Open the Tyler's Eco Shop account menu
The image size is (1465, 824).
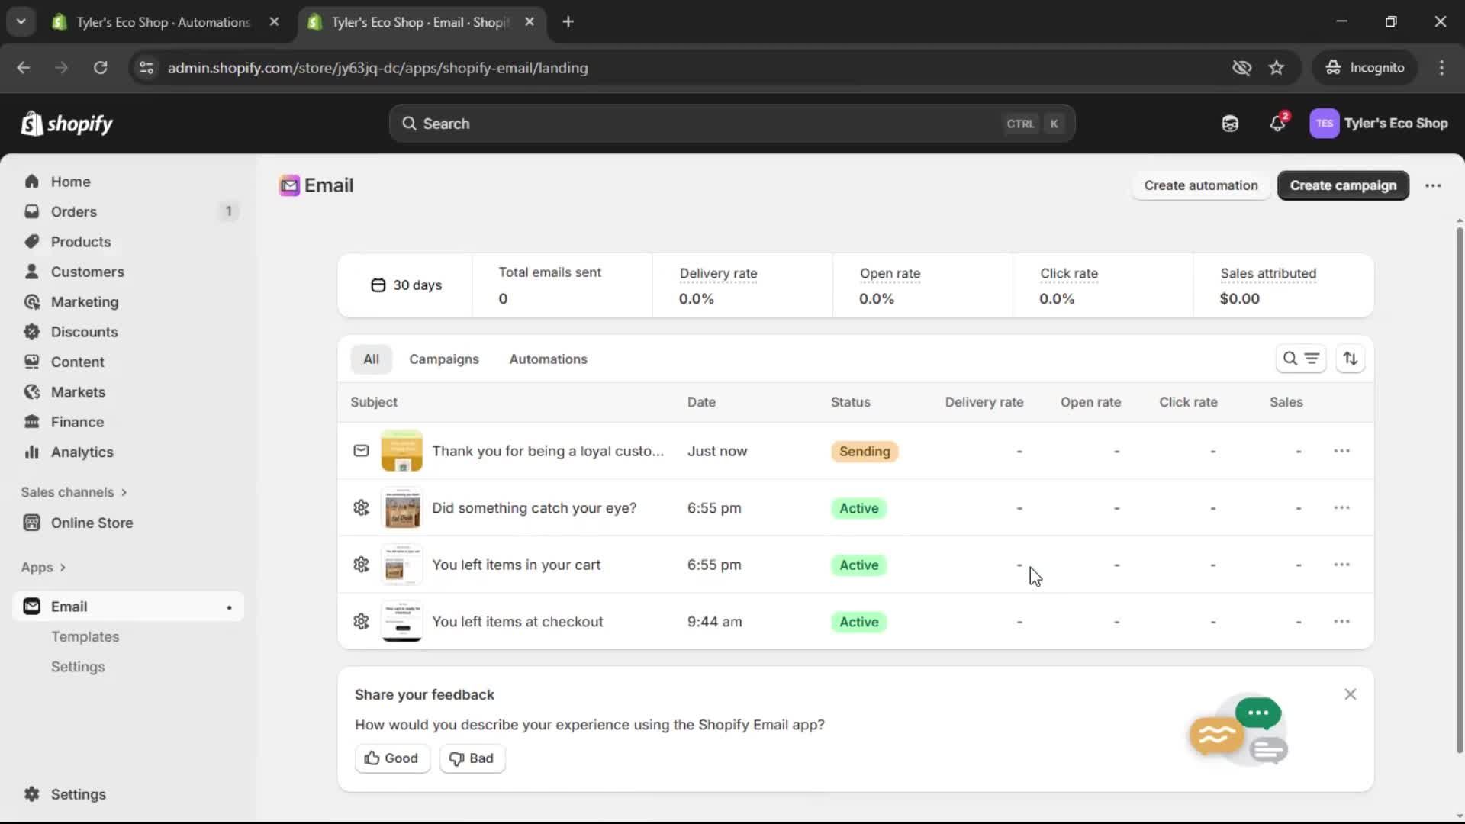coord(1380,123)
